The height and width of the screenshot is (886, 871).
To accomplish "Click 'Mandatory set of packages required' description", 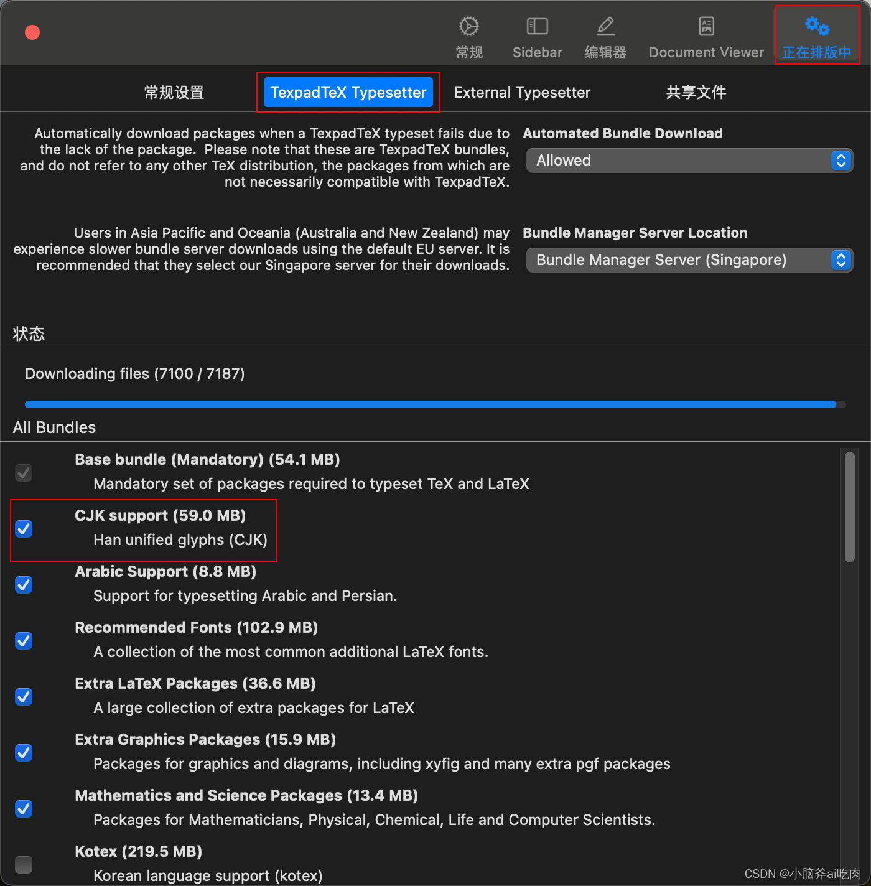I will coord(311,484).
